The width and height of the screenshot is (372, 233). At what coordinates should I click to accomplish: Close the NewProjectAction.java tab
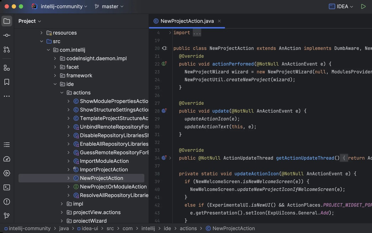219,21
